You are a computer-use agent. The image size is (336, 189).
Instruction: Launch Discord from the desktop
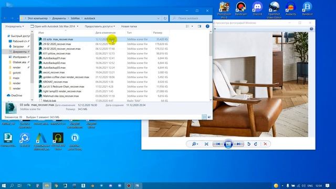pyautogui.click(x=257, y=9)
